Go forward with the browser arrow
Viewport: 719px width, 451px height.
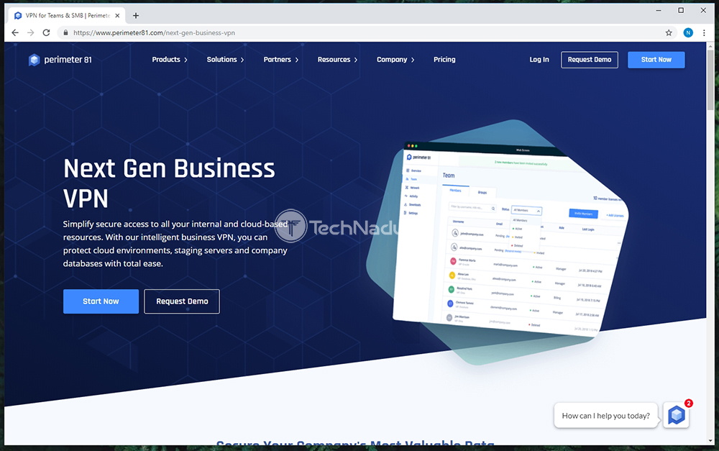(x=31, y=32)
